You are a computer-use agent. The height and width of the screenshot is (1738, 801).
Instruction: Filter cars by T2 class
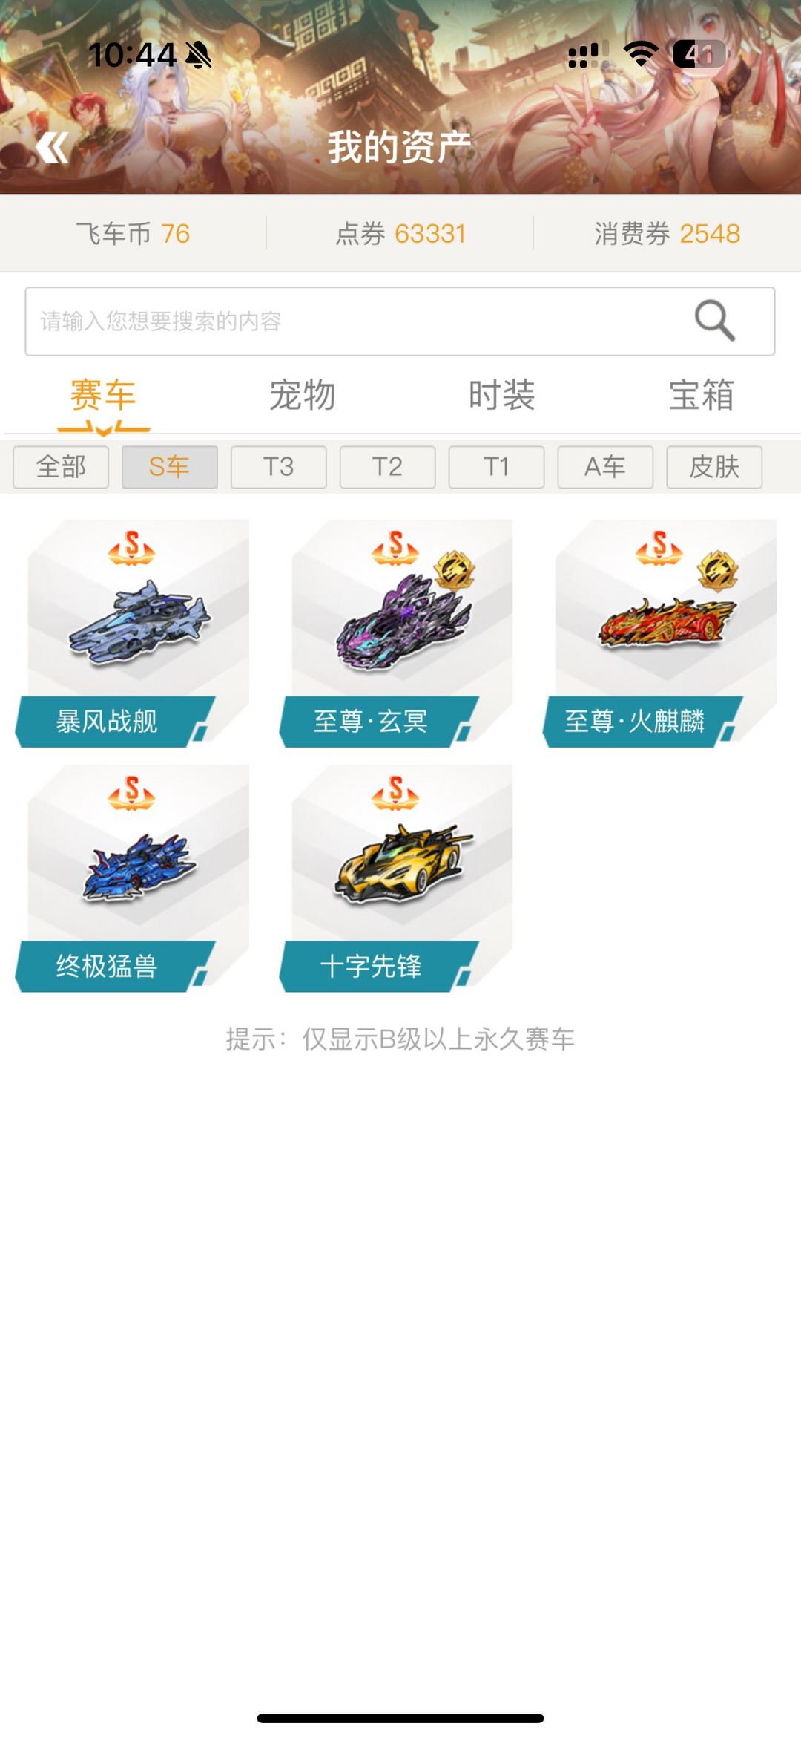coord(387,467)
